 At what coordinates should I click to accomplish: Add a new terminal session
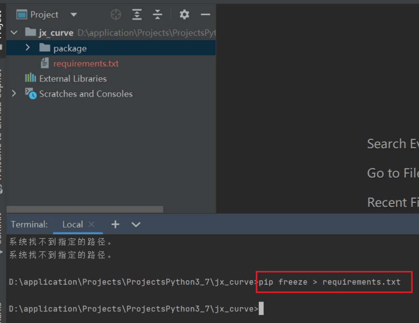(x=116, y=224)
